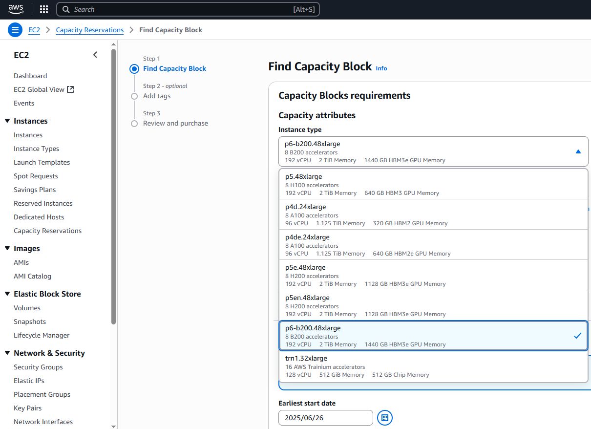Click the Review and purchase step label

point(175,124)
